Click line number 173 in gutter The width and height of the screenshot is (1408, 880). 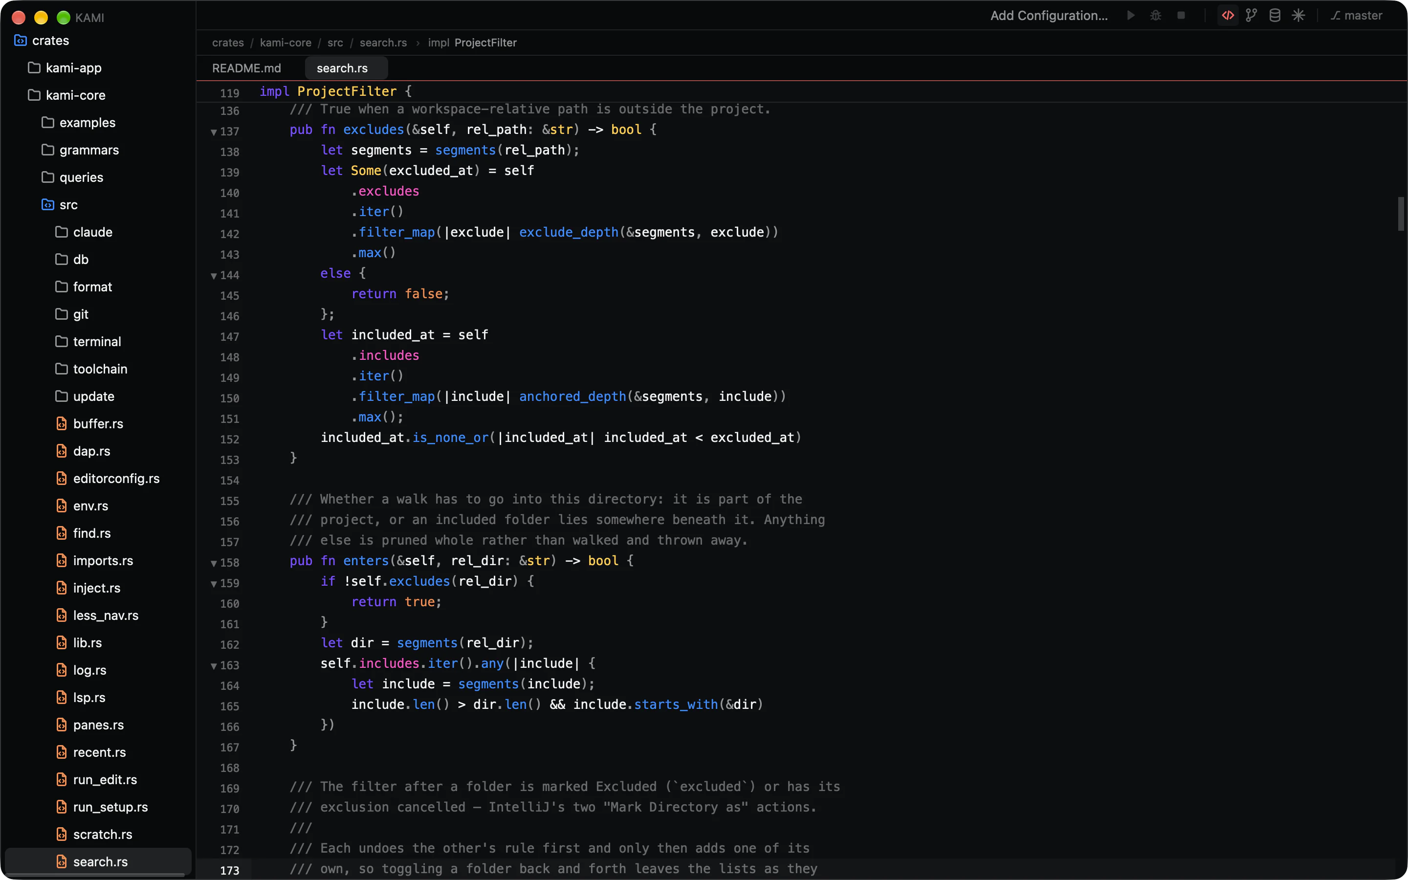229,870
